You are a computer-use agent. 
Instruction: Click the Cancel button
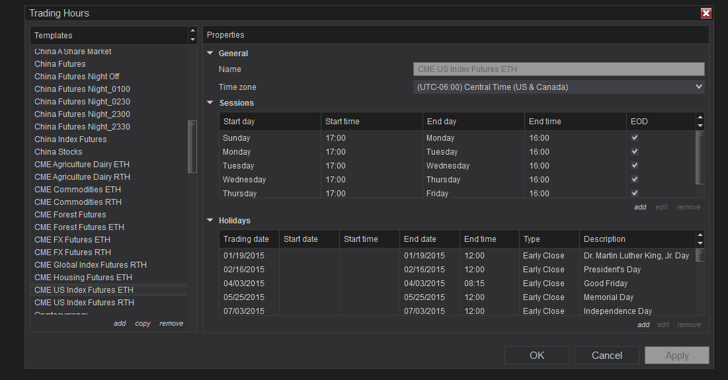(606, 356)
